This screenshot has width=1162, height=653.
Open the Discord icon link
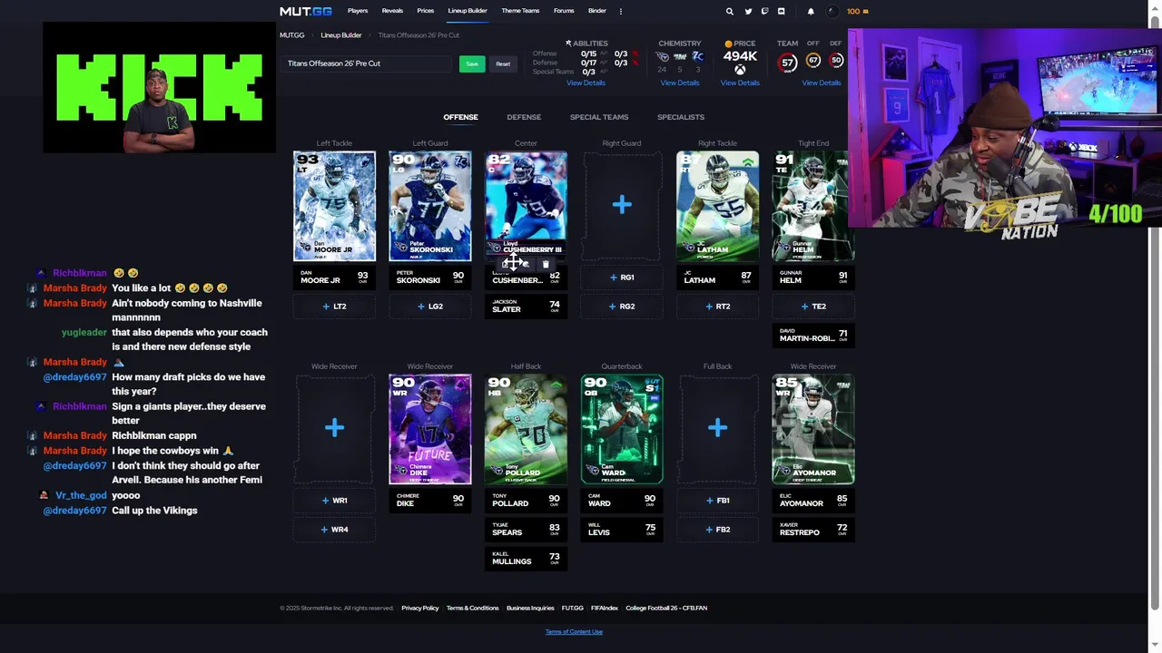pos(782,11)
